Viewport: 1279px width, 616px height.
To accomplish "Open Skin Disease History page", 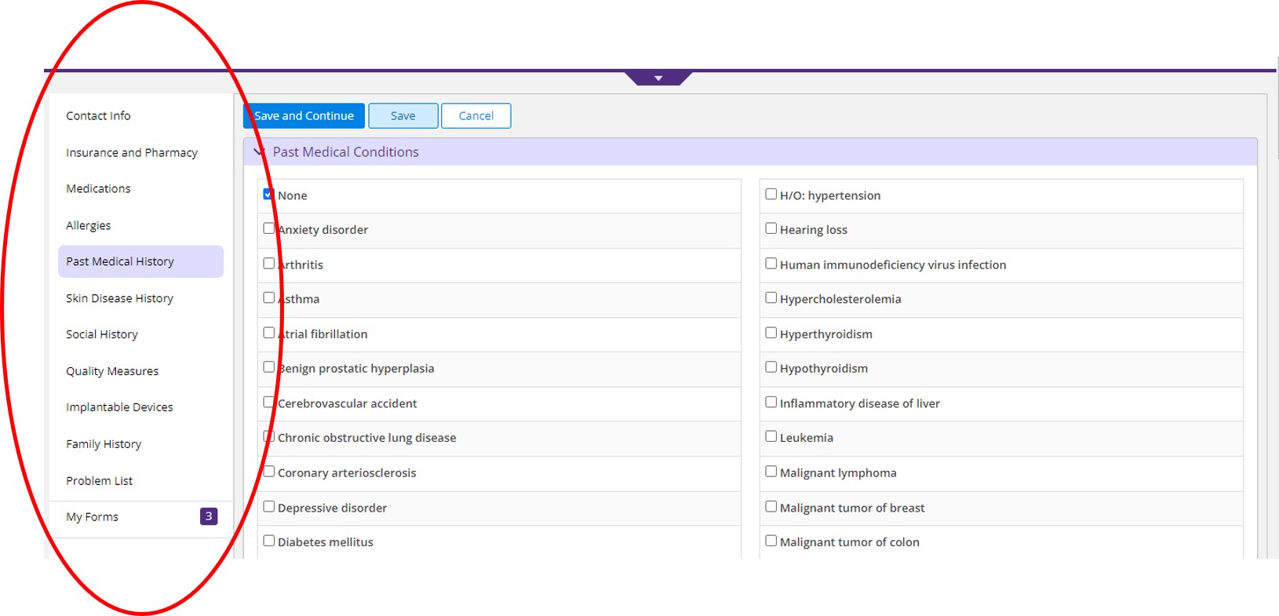I will (x=119, y=298).
